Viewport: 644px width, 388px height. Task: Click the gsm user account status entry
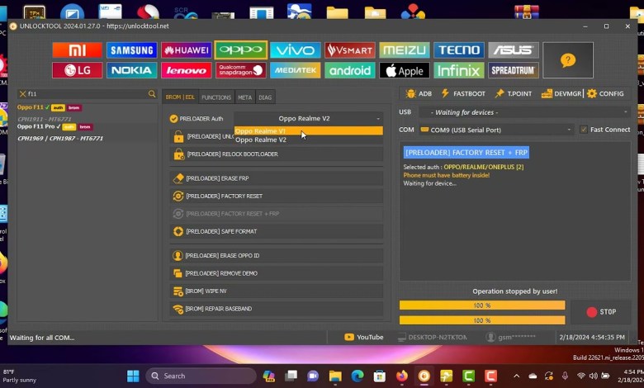pos(510,337)
